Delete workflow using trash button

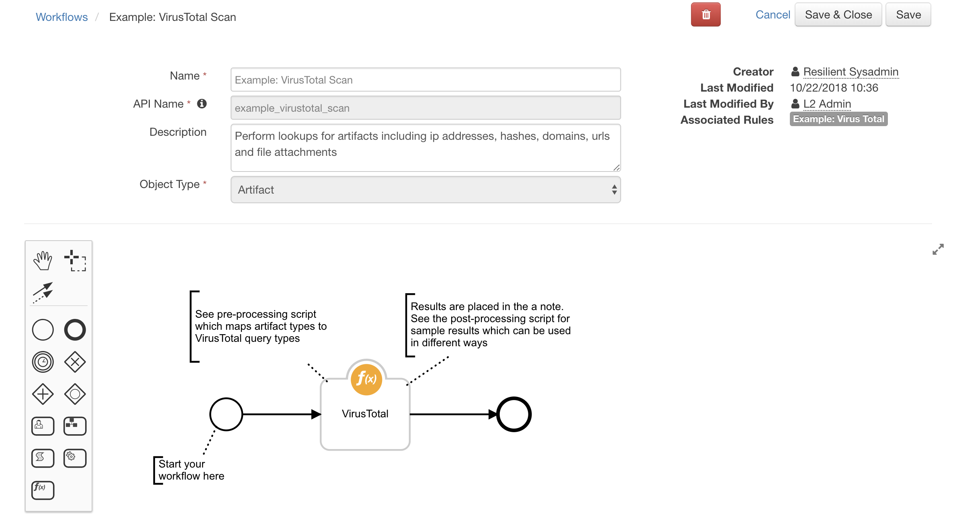pyautogui.click(x=706, y=14)
